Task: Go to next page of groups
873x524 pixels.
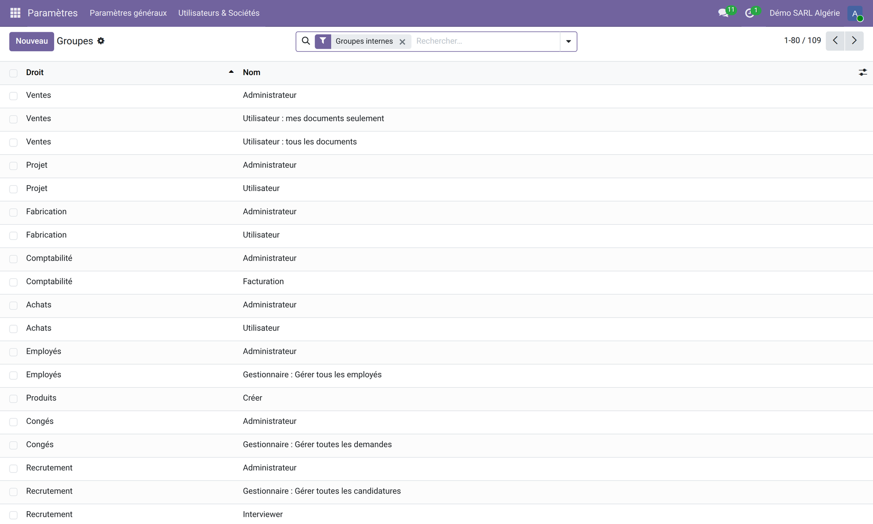Action: 854,41
